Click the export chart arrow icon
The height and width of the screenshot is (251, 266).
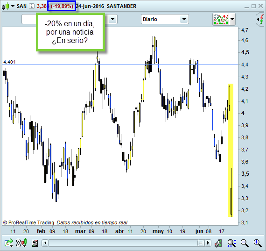[x=8, y=243]
